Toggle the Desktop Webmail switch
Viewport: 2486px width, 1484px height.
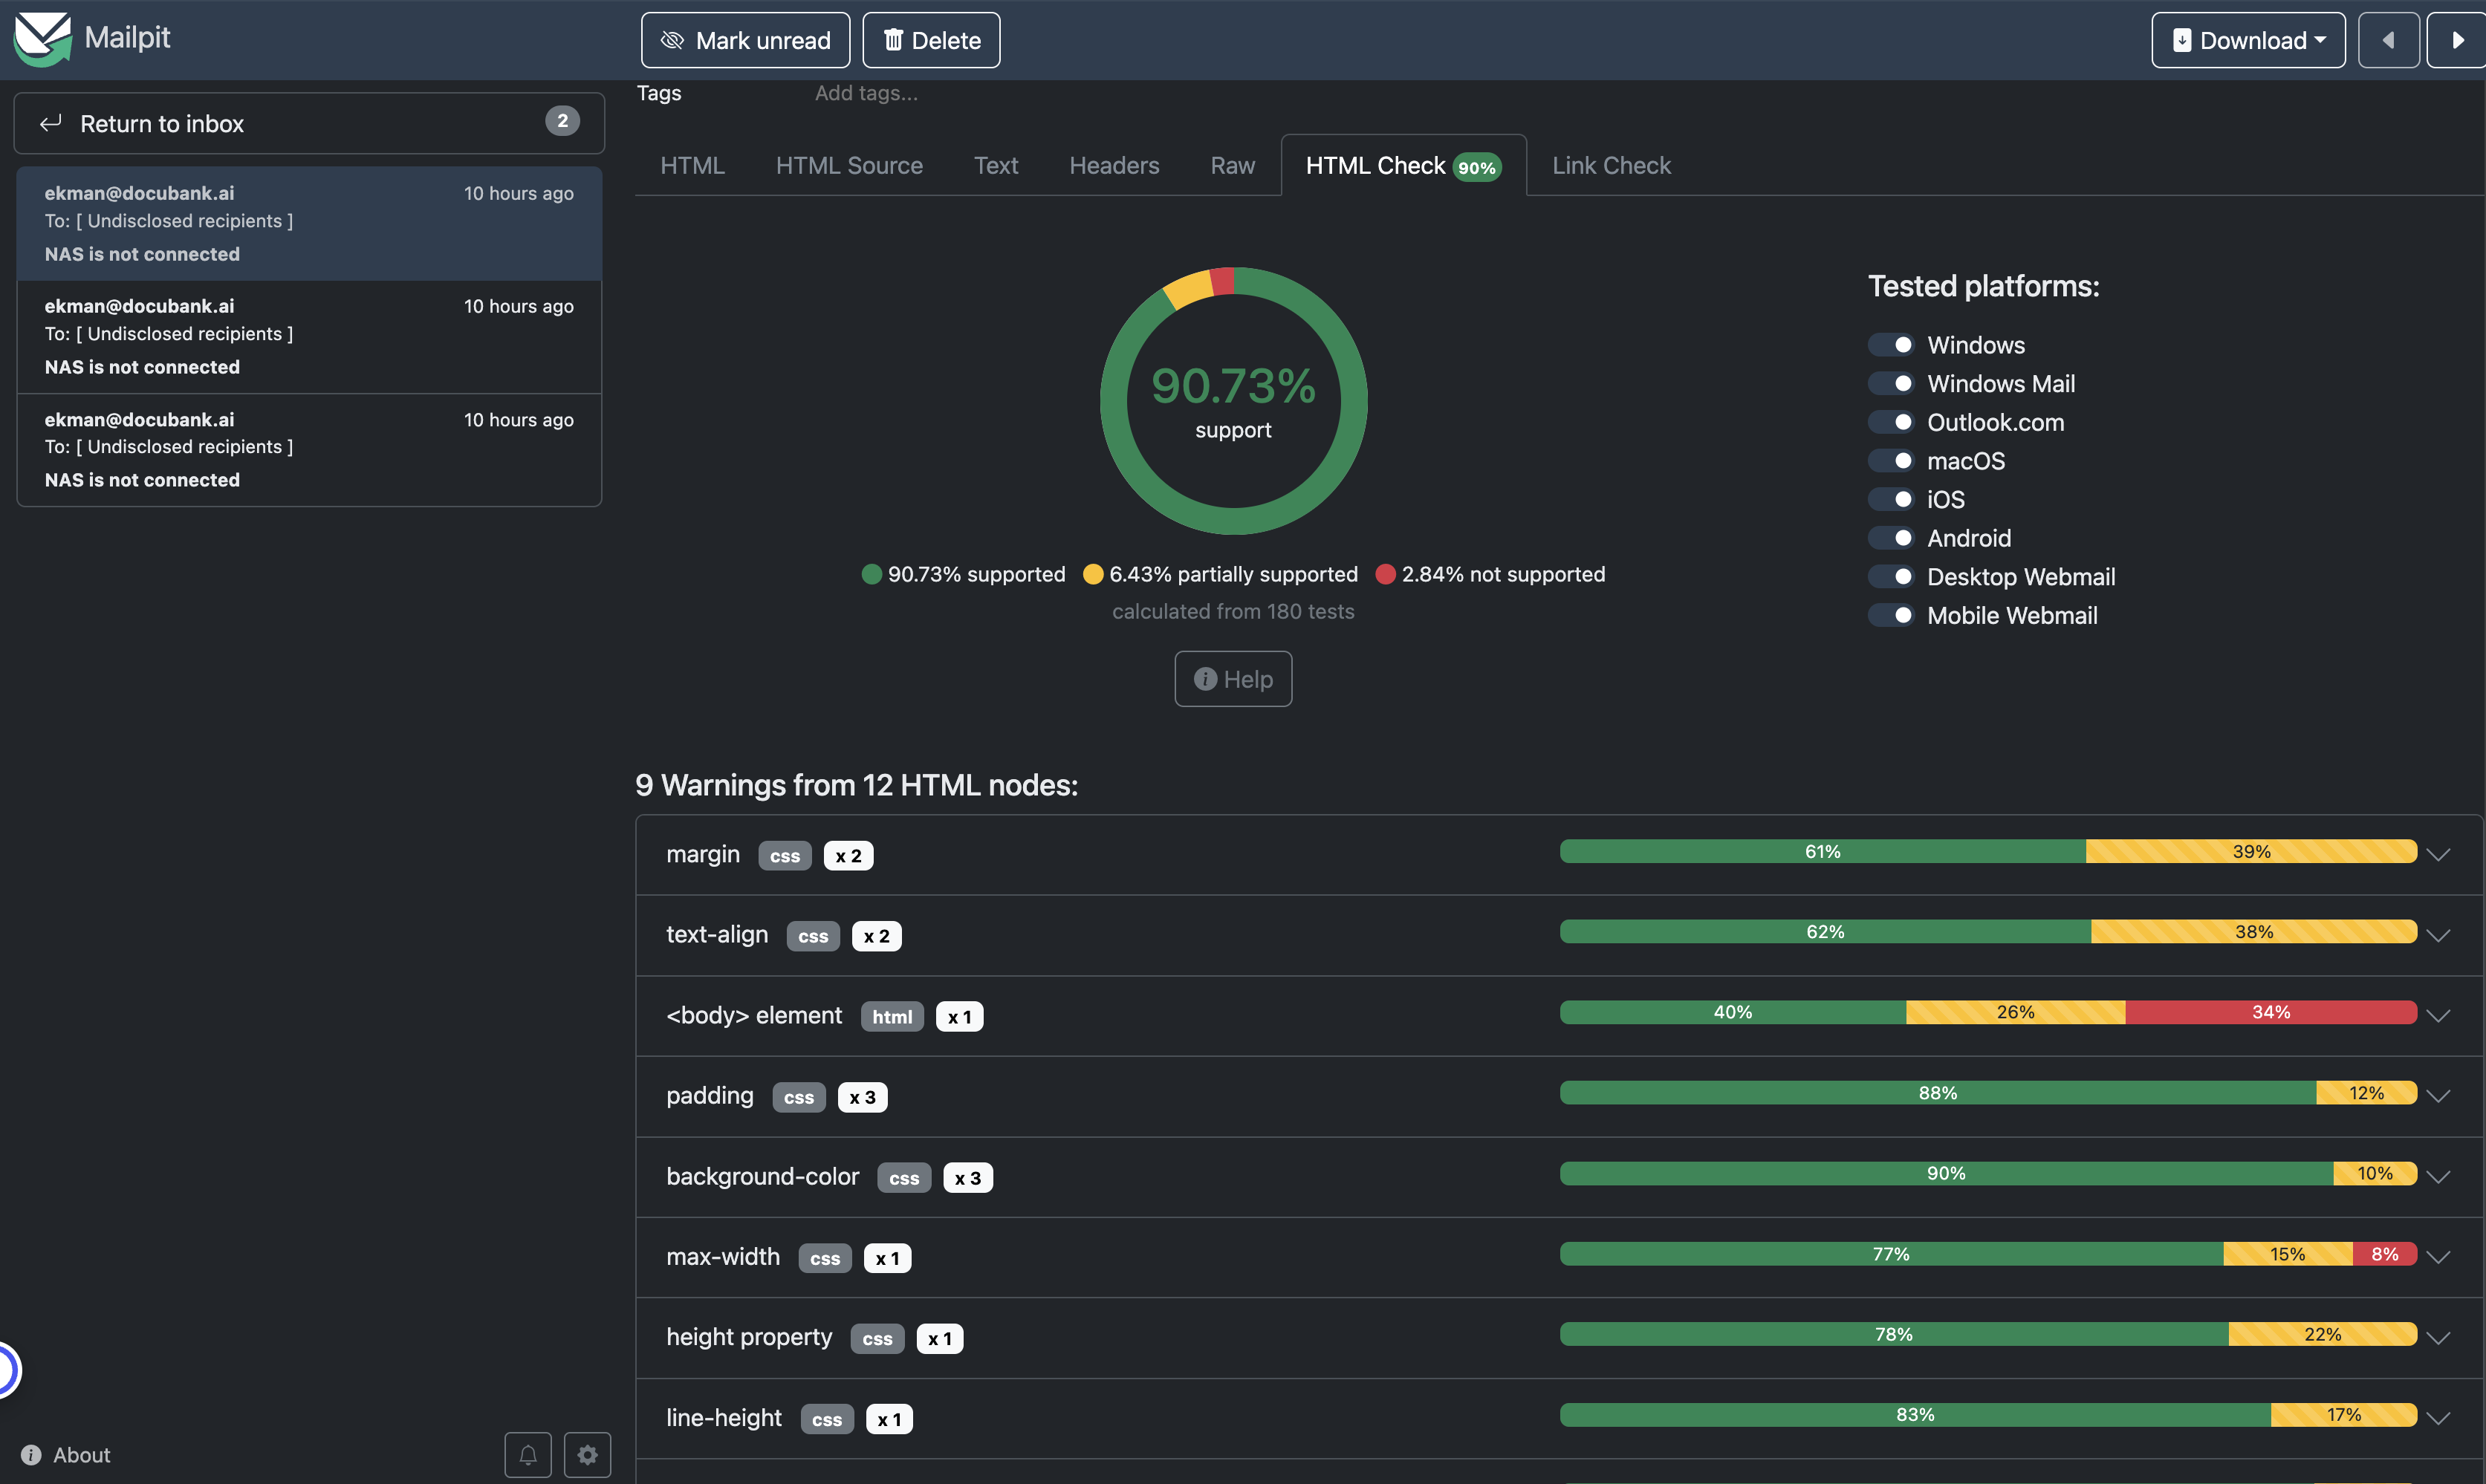[1891, 577]
